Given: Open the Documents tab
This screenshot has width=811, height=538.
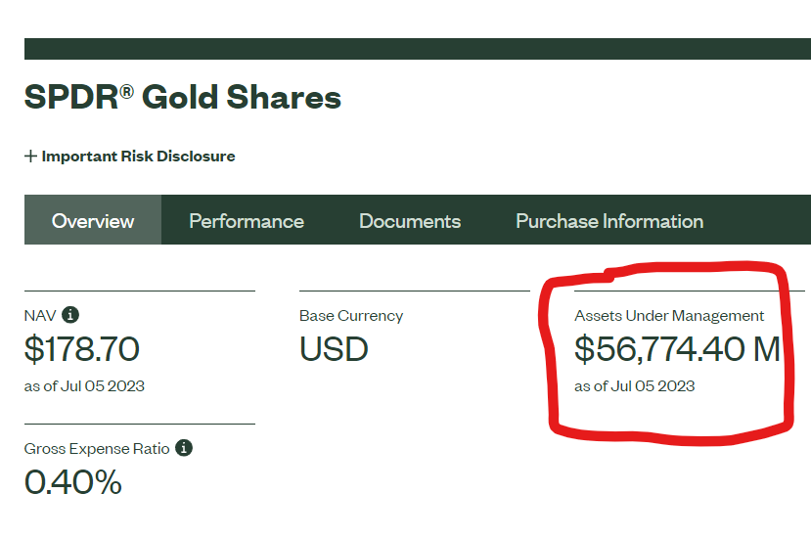Looking at the screenshot, I should tap(410, 221).
